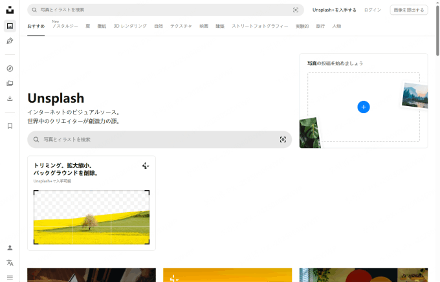This screenshot has width=440, height=282.
Task: Select the 3D レンダリング tab
Action: (130, 26)
